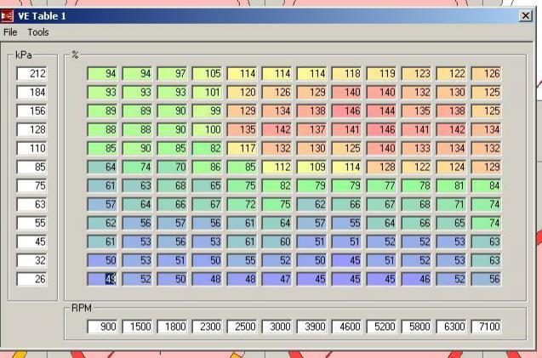The image size is (542, 358).
Task: Select the 128 kPa bin field
Action: coord(31,129)
